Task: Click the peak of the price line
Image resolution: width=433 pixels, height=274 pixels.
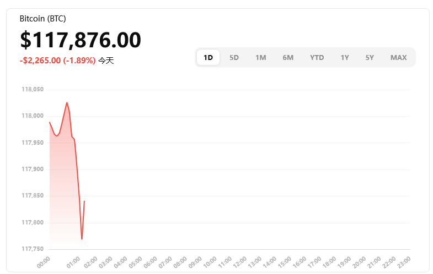Action: [x=67, y=102]
